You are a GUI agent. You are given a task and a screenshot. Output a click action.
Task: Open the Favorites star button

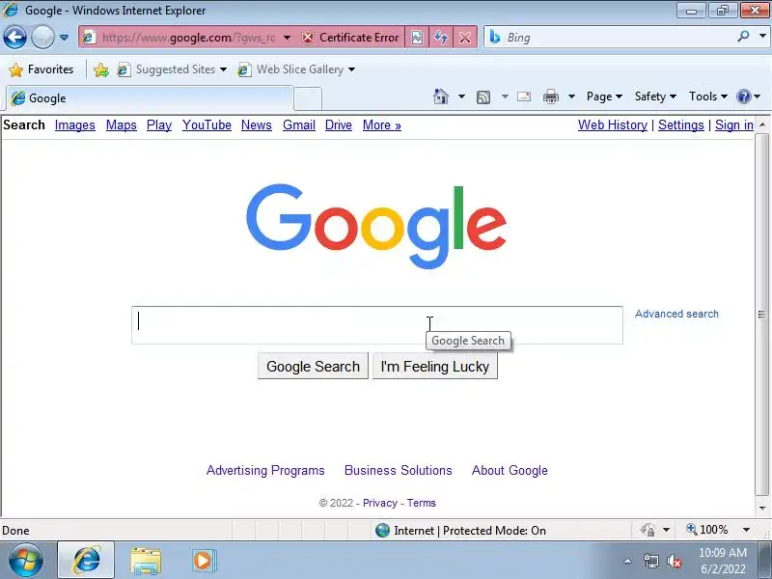pyautogui.click(x=41, y=69)
